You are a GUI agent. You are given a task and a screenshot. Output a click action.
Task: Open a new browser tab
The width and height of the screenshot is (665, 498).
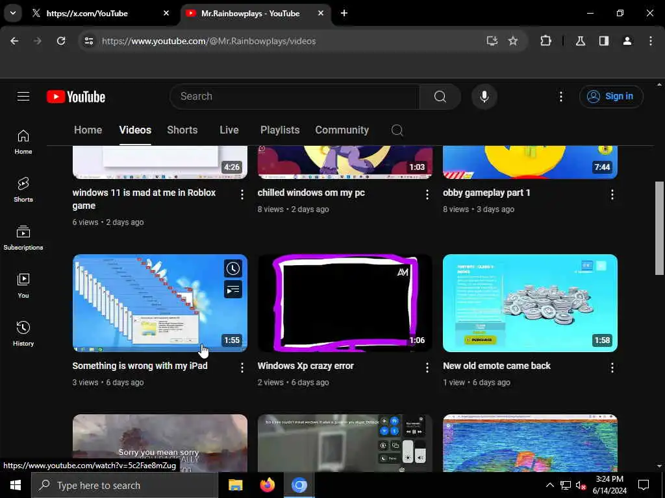pyautogui.click(x=344, y=13)
